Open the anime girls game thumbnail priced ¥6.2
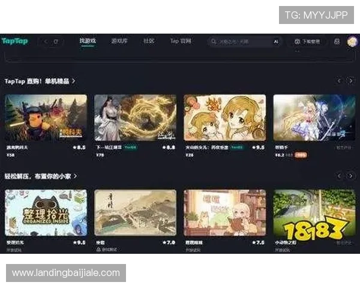Image resolution: width=360 pixels, height=288 pixels. tap(314, 118)
